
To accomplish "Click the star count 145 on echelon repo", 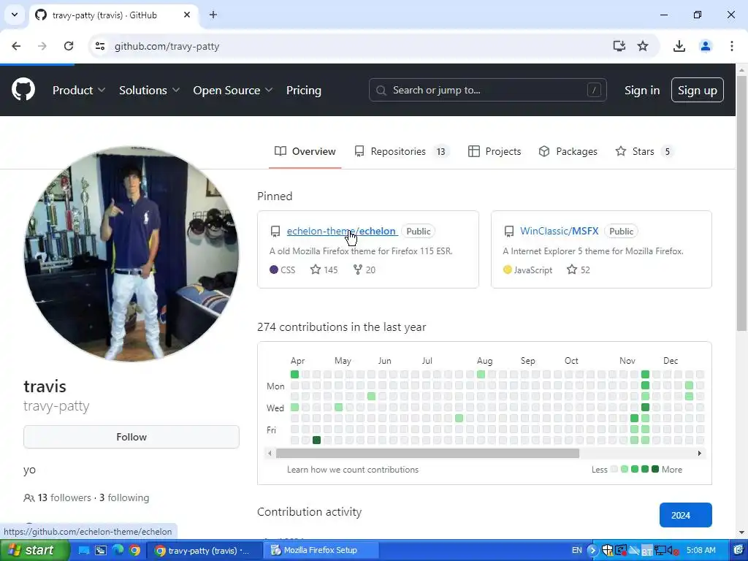I will pyautogui.click(x=324, y=270).
